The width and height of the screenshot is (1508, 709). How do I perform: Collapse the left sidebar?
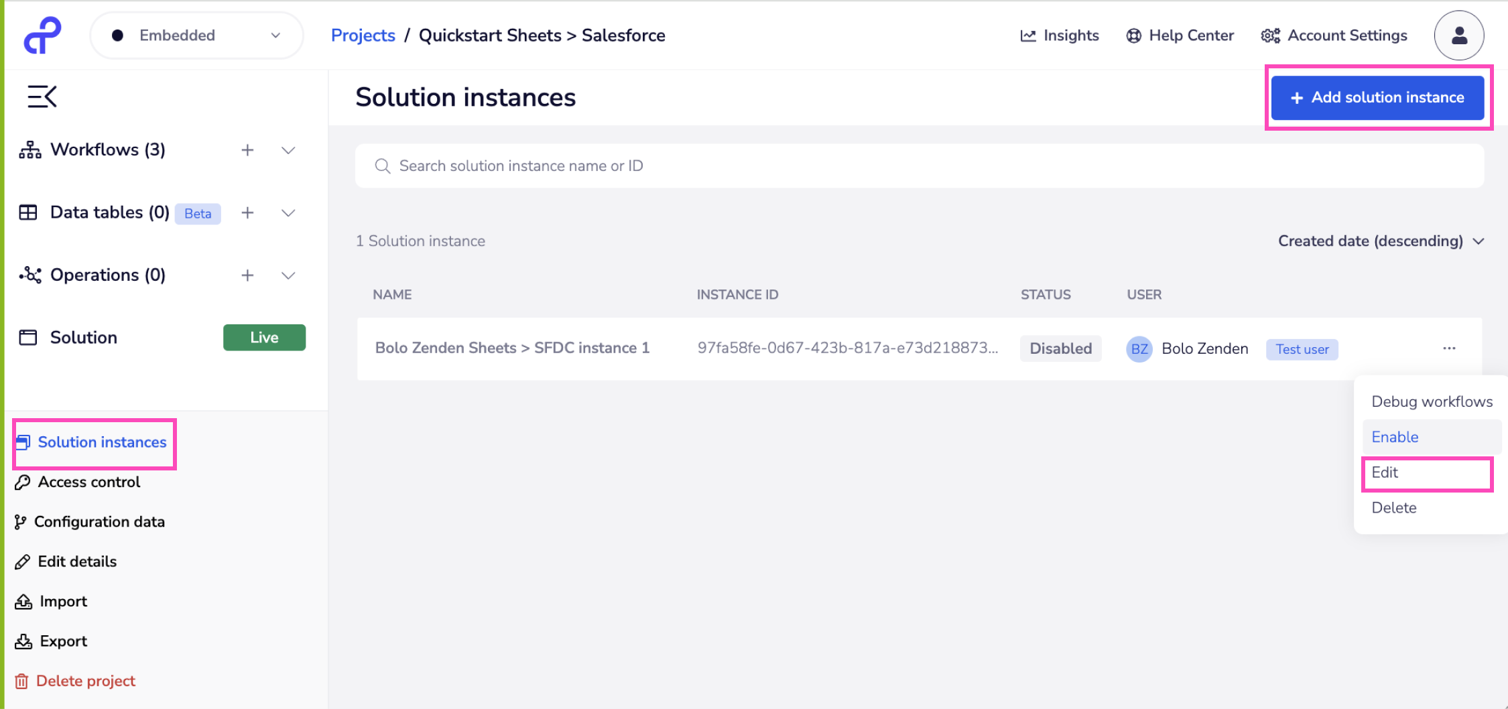click(x=41, y=96)
